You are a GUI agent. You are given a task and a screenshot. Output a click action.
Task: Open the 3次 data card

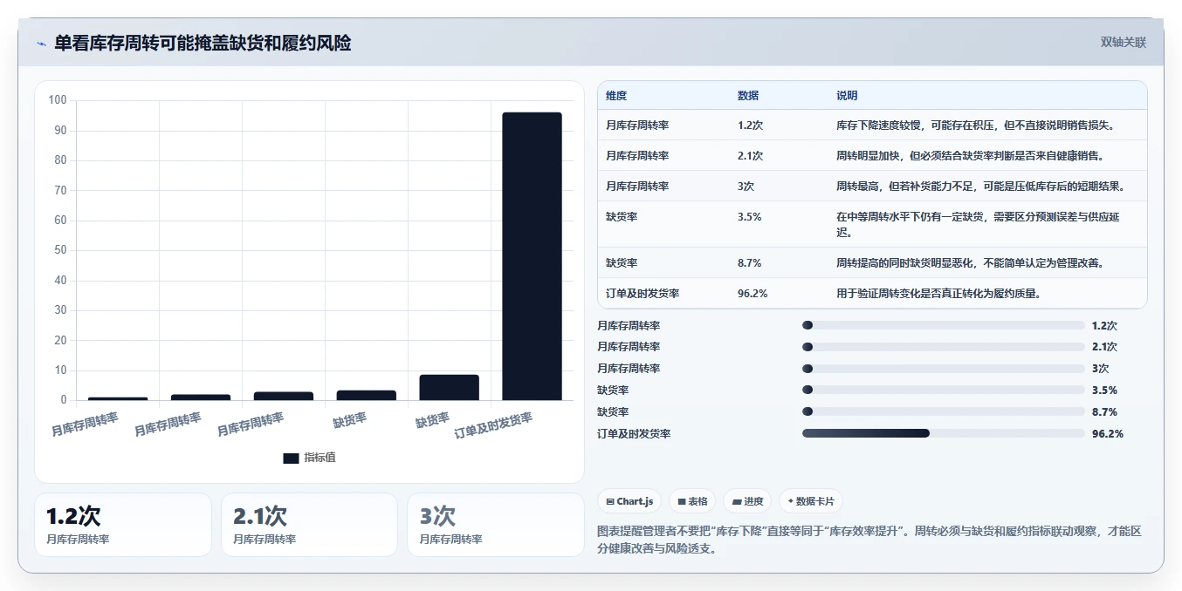pyautogui.click(x=495, y=525)
